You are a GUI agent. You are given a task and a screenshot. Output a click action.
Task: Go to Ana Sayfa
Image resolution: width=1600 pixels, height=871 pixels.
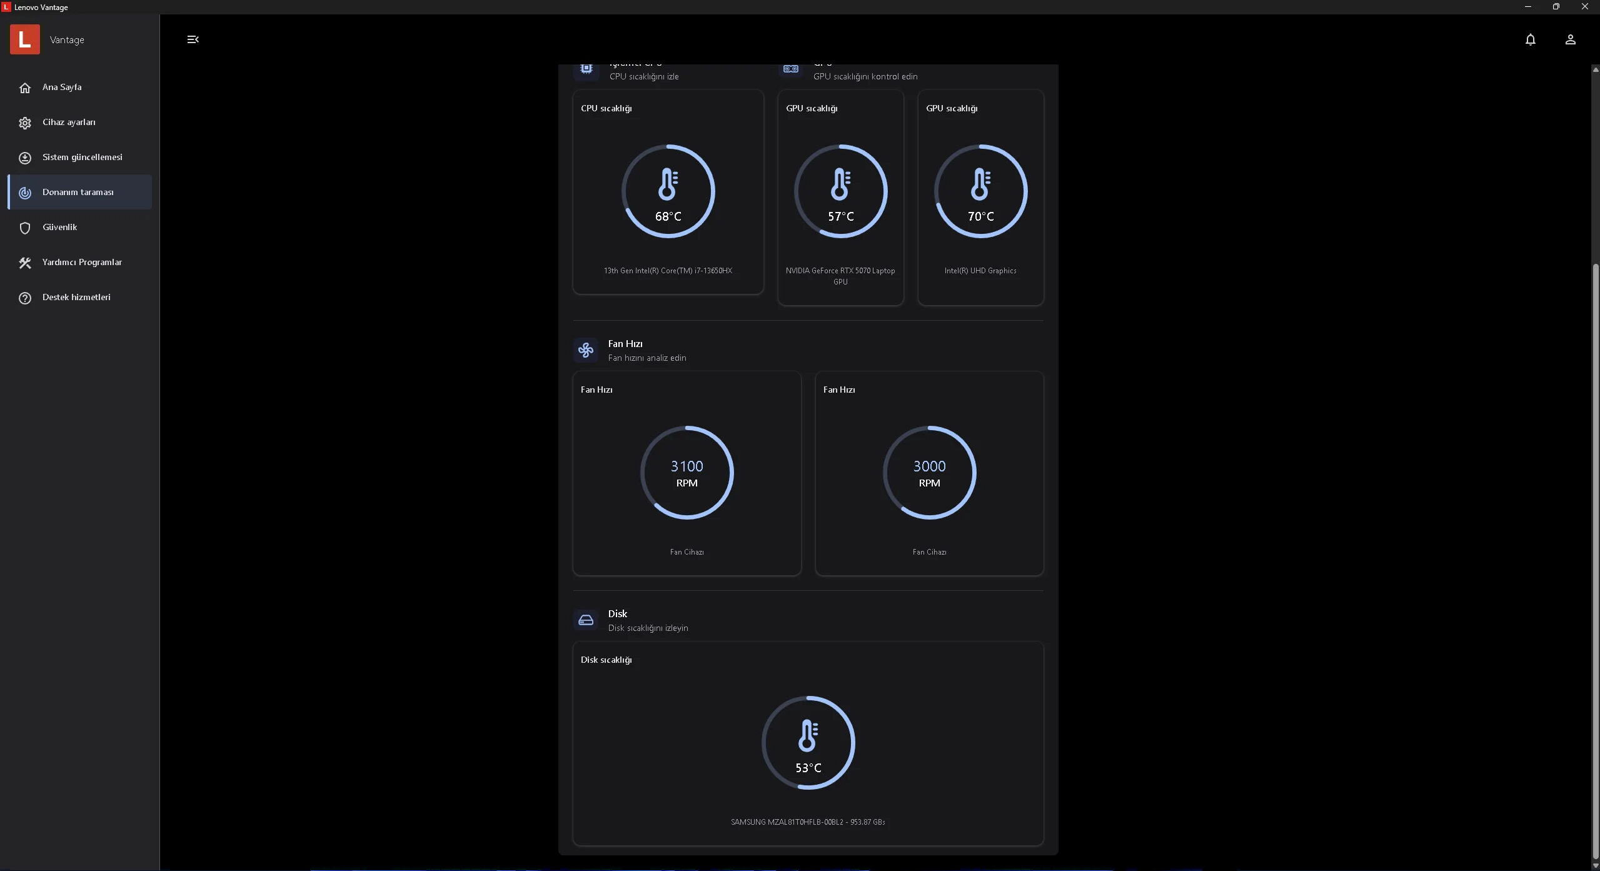pos(62,87)
